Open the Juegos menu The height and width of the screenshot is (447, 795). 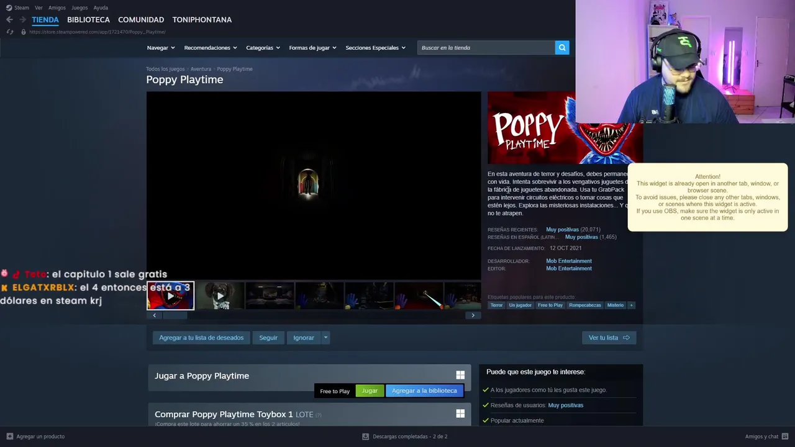tap(79, 7)
